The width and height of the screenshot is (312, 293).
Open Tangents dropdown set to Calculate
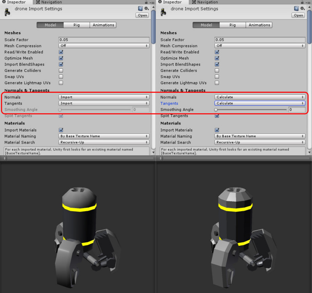[x=260, y=103]
